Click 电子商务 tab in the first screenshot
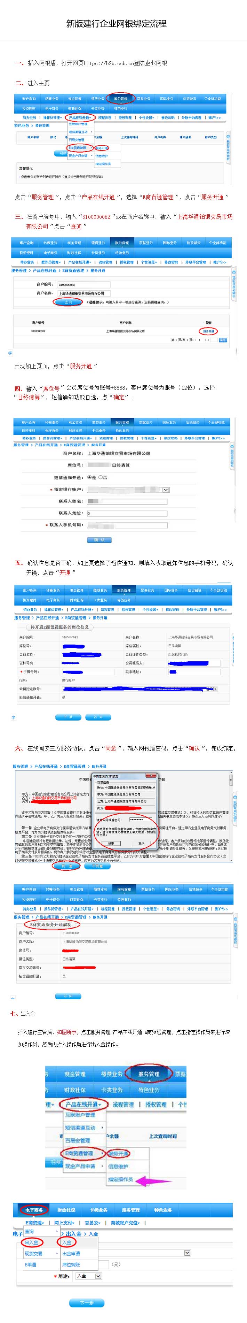 tap(52, 108)
